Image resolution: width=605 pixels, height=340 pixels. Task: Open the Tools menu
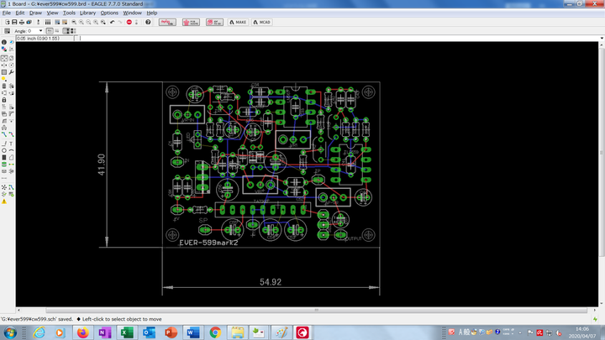coord(69,13)
